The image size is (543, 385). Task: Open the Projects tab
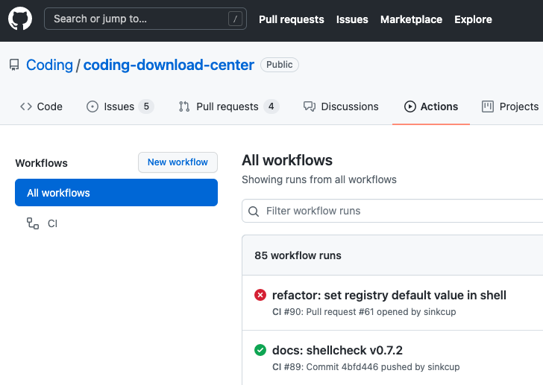click(510, 106)
